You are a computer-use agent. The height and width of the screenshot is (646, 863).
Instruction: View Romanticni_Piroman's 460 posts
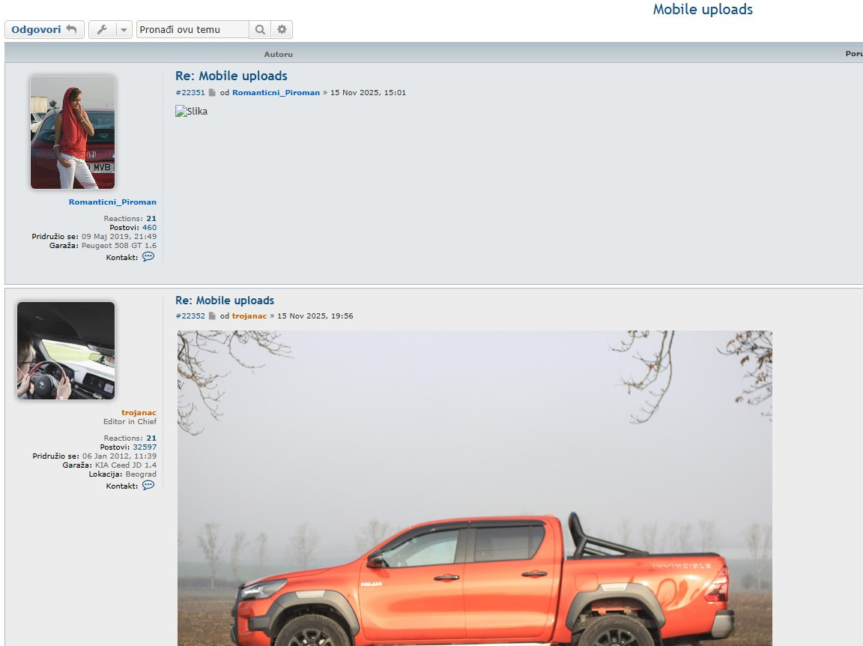click(149, 228)
